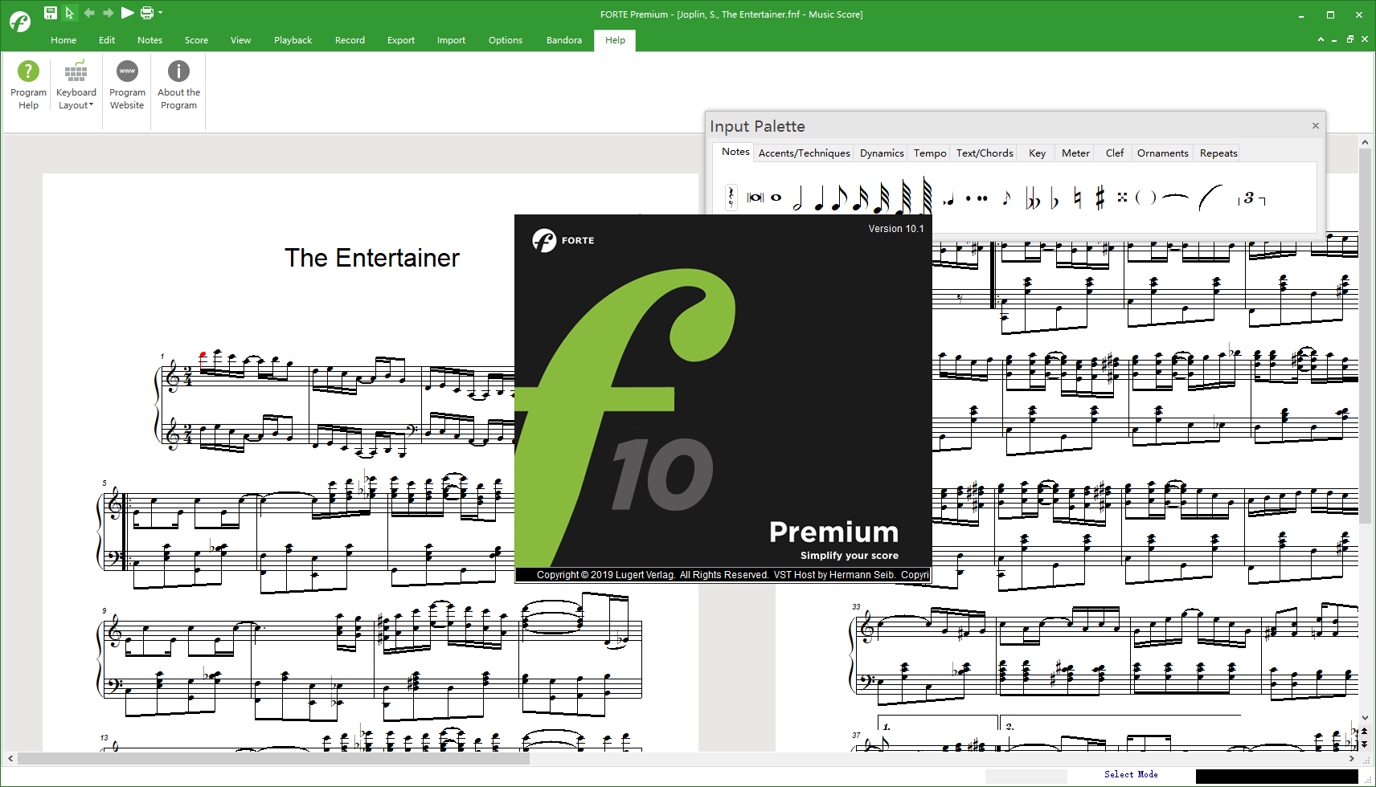Click the vertical scrollbar down arrow
The image size is (1376, 787).
pos(1365,718)
